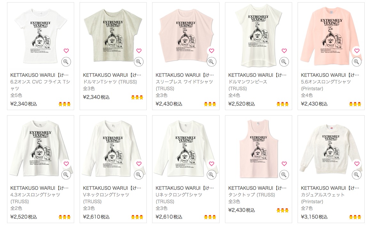
Task: Click magnifier on 6.2オンス CVC Tシャツ
Action: pos(66,62)
